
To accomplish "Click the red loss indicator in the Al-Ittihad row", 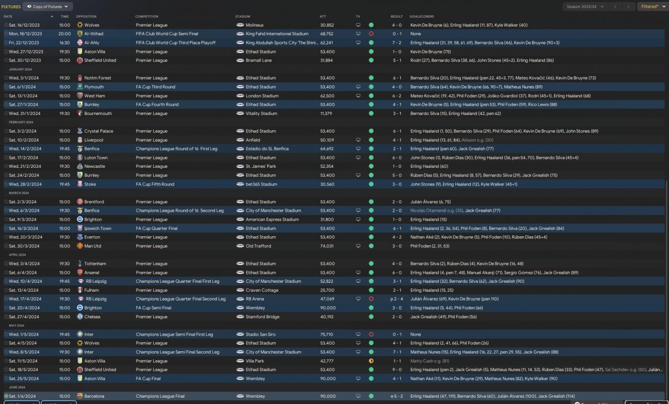I will click(x=371, y=33).
